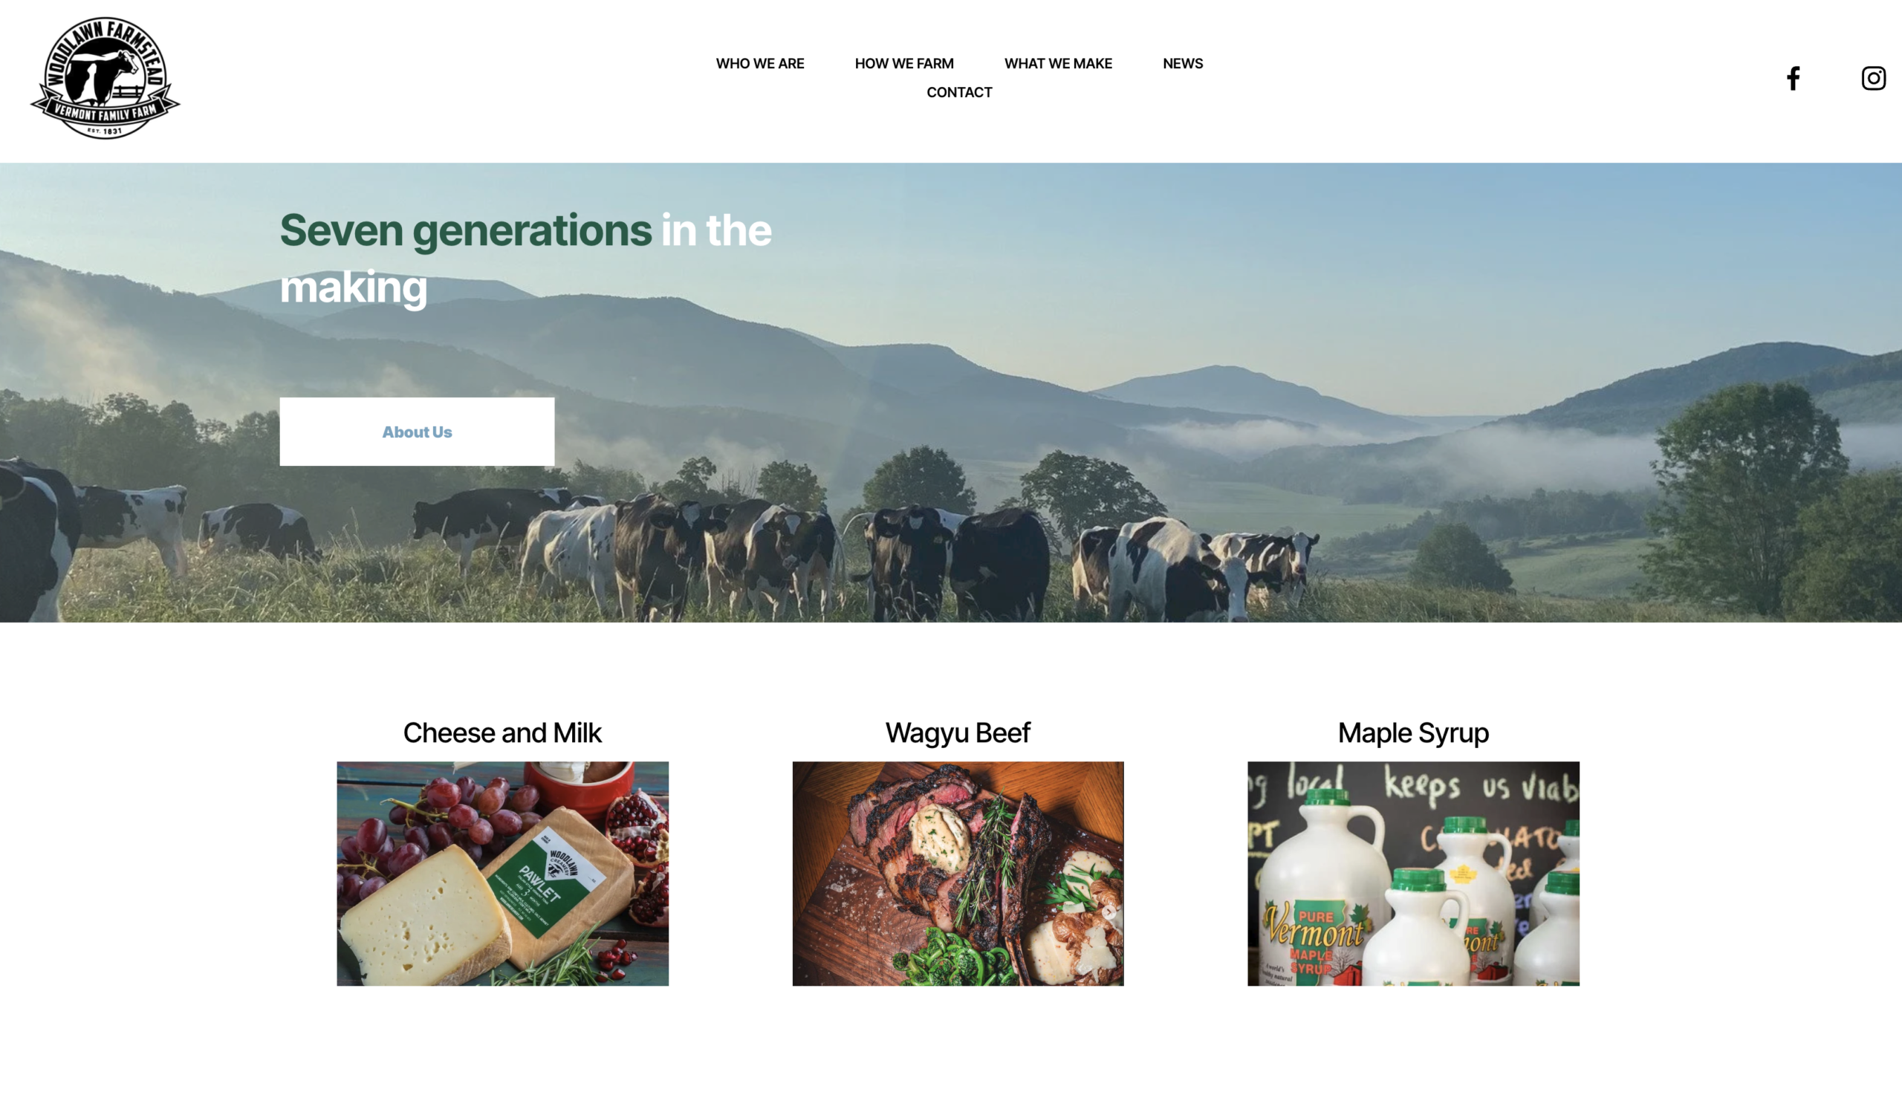1902x1098 pixels.
Task: Click the Seven generations headline text
Action: click(465, 230)
